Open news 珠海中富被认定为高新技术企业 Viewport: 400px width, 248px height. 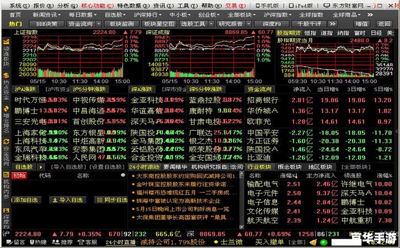178,201
